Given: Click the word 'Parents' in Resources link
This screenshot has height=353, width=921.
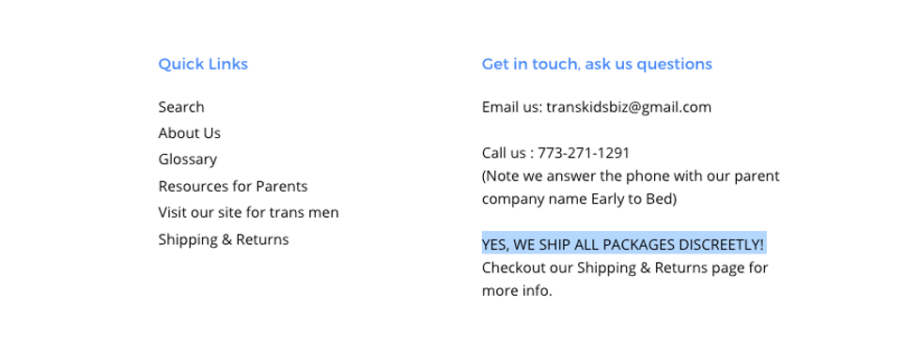Looking at the screenshot, I should (281, 187).
